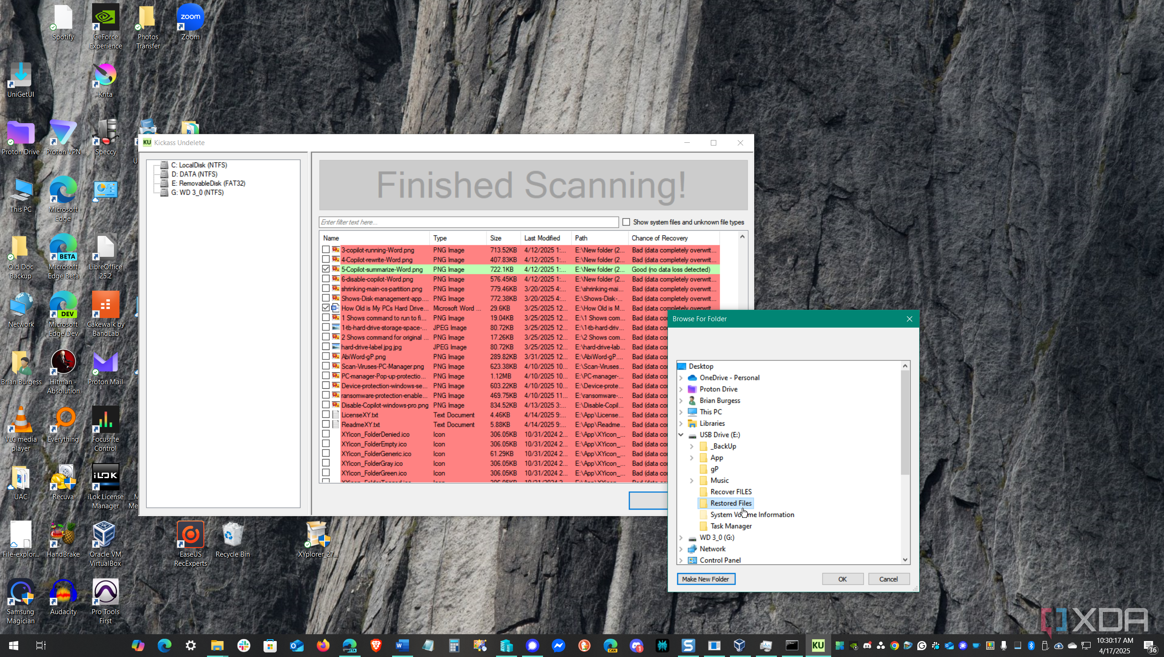Confirm folder with OK button
This screenshot has height=657, width=1164.
click(x=843, y=579)
